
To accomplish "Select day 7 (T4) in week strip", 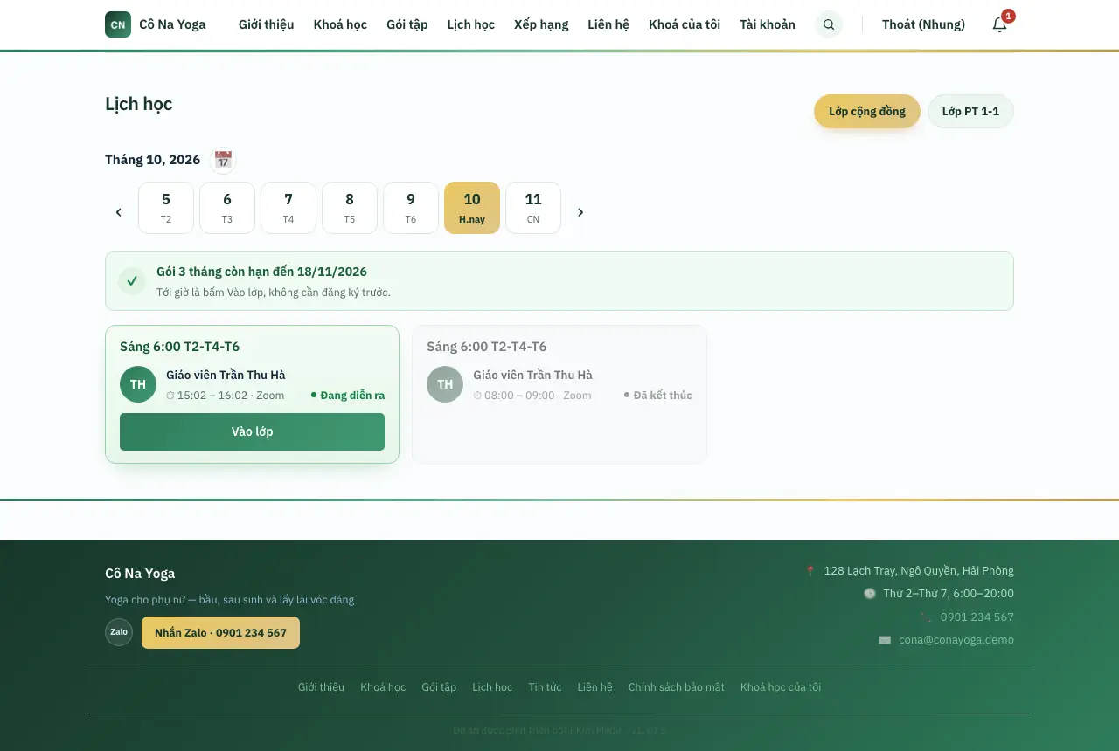I will [288, 208].
